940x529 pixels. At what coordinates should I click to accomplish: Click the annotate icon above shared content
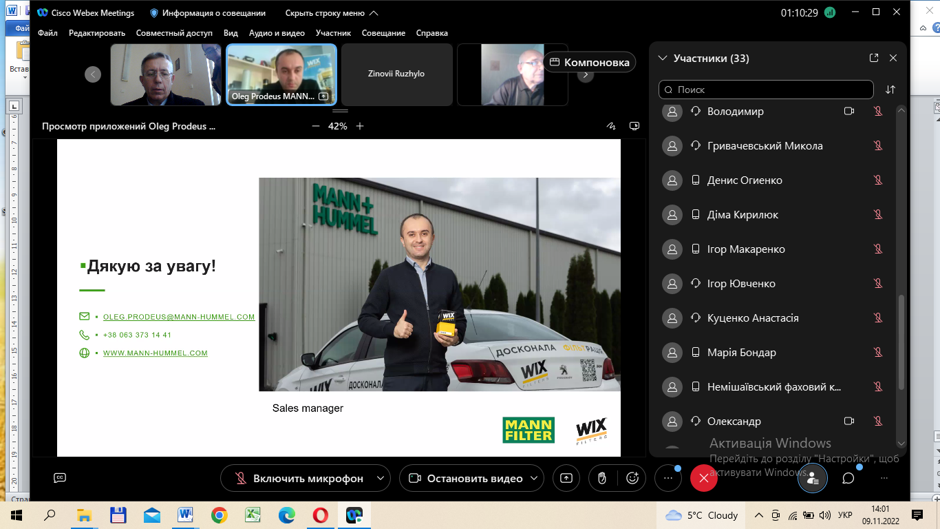pyautogui.click(x=610, y=126)
